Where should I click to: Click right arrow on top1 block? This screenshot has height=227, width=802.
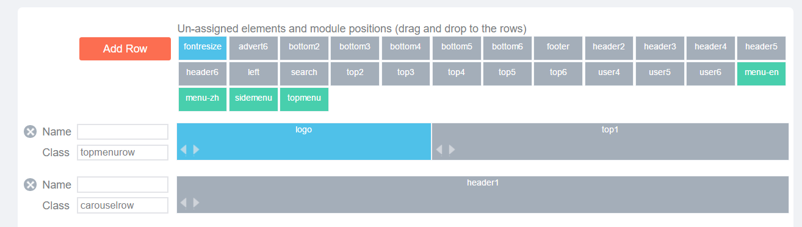tap(452, 150)
